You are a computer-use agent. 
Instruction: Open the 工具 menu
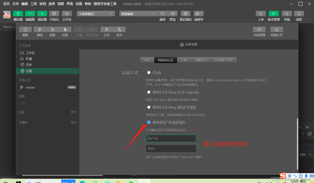pos(34,4)
